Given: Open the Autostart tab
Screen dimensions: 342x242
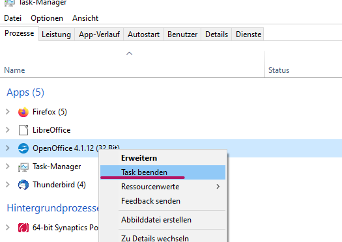Looking at the screenshot, I should pyautogui.click(x=143, y=34).
